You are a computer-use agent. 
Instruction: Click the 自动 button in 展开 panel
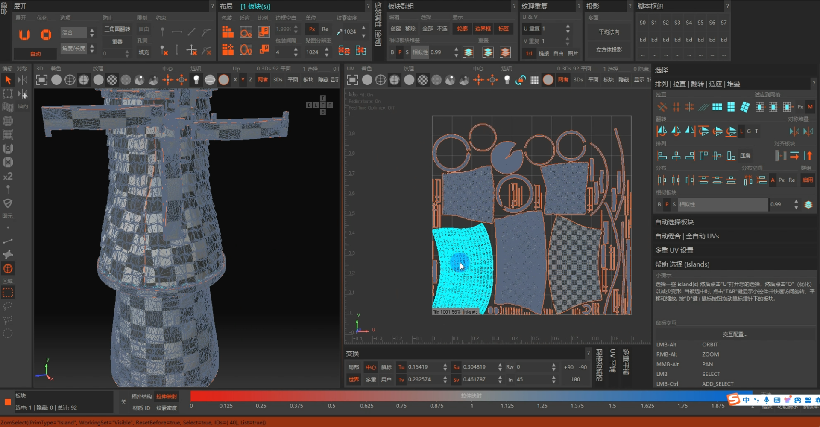(35, 54)
